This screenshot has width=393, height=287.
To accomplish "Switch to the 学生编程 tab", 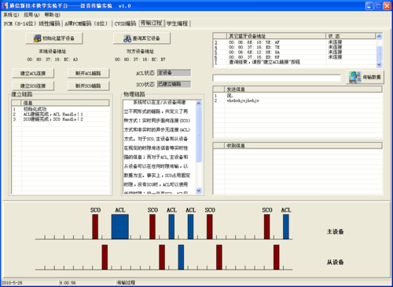I will pos(178,24).
